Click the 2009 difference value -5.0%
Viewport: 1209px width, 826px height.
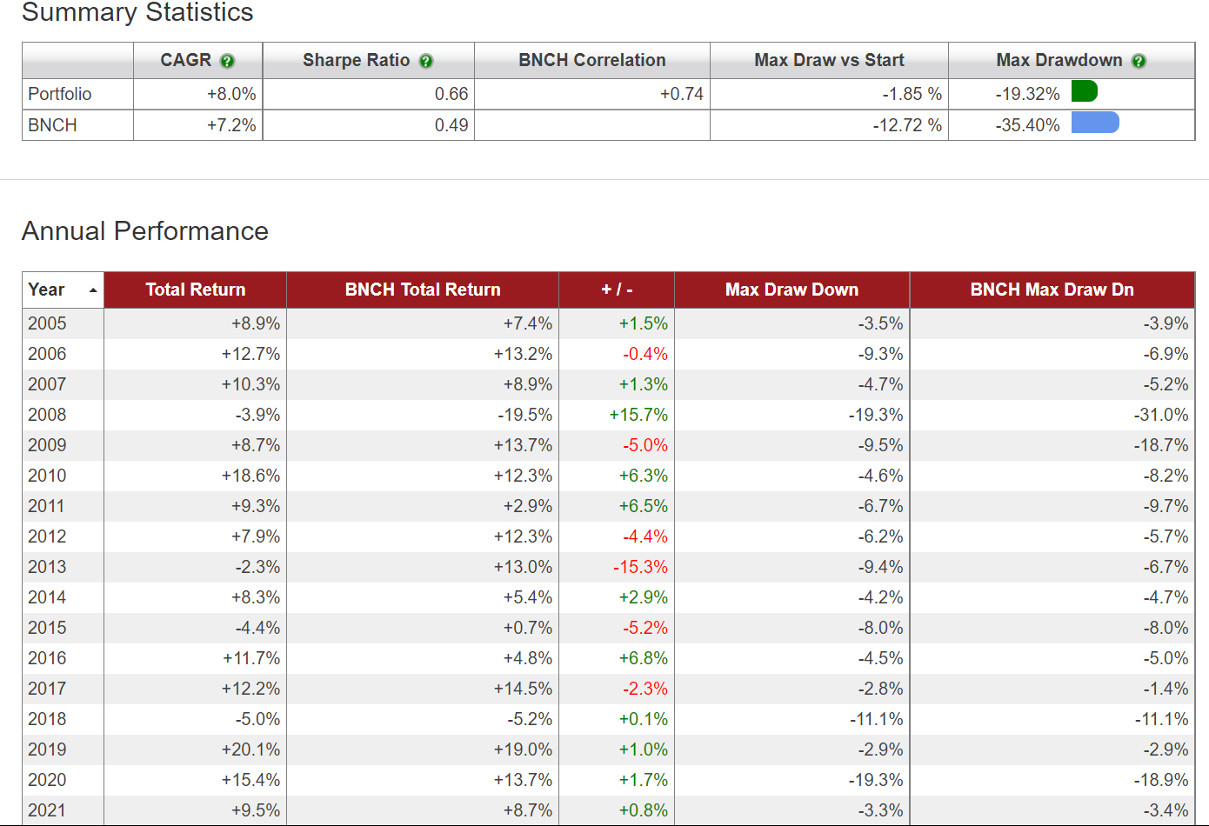pos(645,445)
